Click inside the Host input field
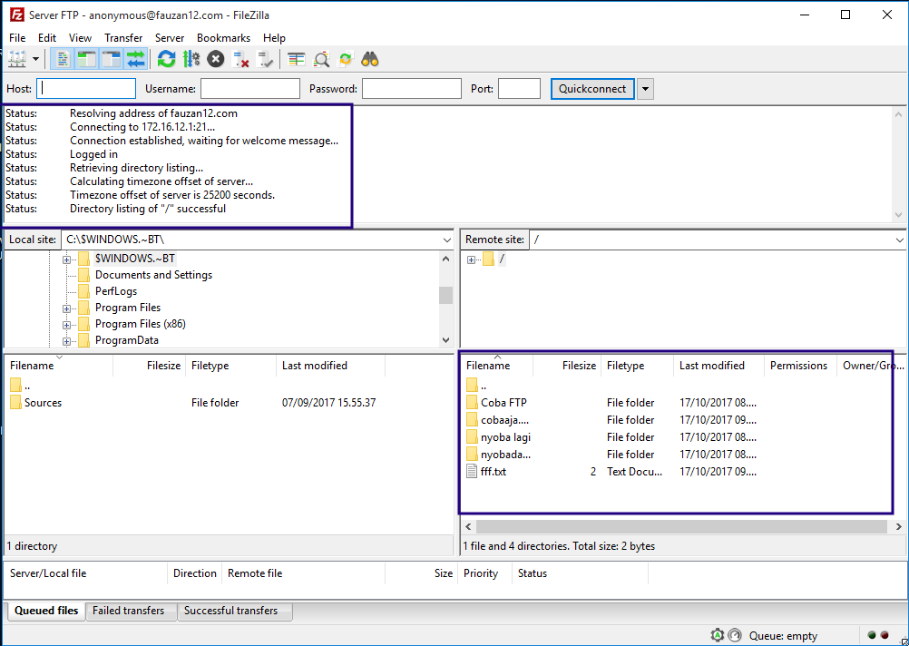Viewport: 909px width, 646px height. pos(85,88)
